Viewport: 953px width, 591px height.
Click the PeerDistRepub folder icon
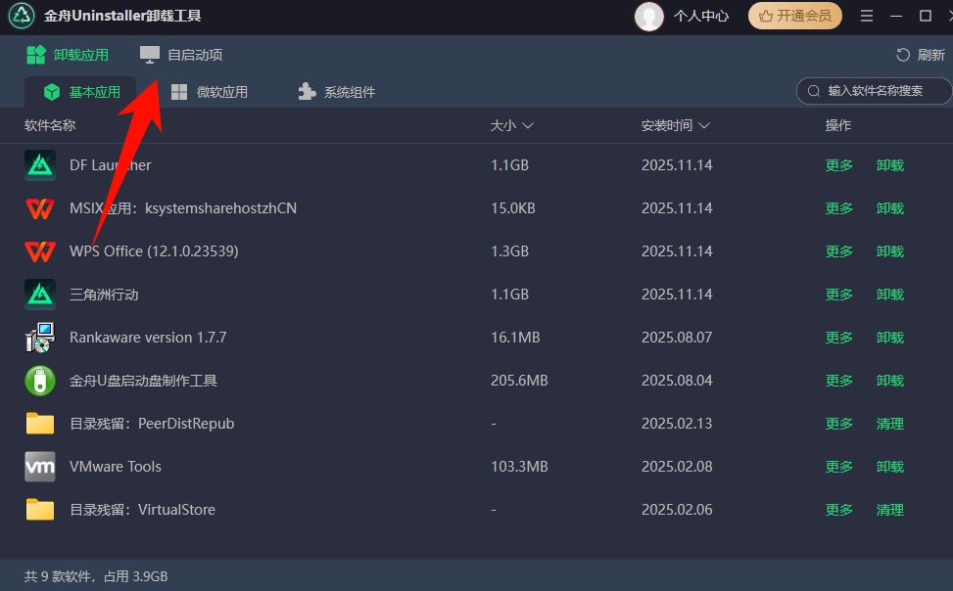[x=39, y=423]
